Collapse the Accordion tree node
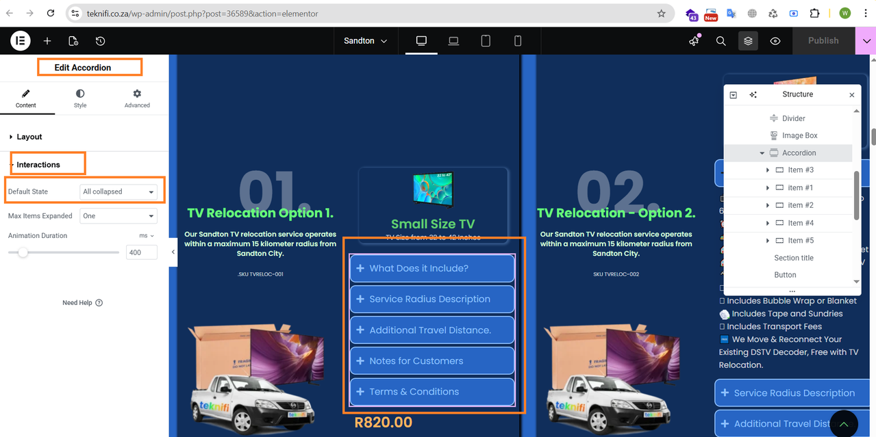This screenshot has width=876, height=437. (x=762, y=153)
